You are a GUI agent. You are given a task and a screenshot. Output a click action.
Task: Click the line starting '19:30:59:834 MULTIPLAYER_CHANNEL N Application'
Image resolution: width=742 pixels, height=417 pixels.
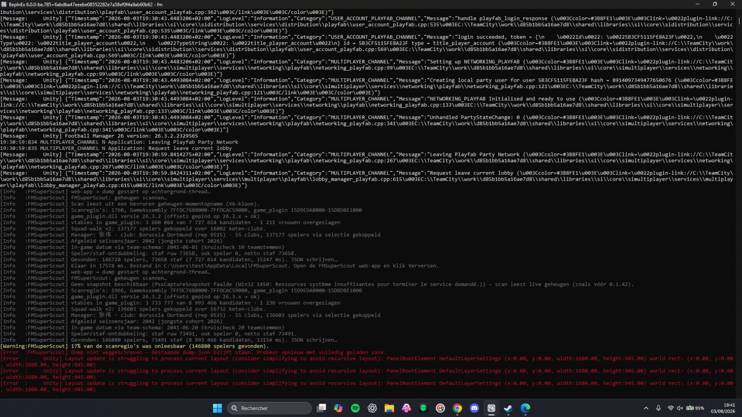(119, 142)
